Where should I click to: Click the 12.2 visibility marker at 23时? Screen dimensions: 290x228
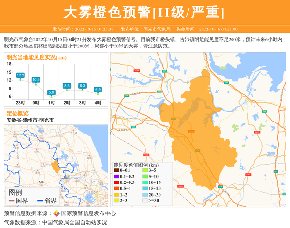(x=20, y=76)
